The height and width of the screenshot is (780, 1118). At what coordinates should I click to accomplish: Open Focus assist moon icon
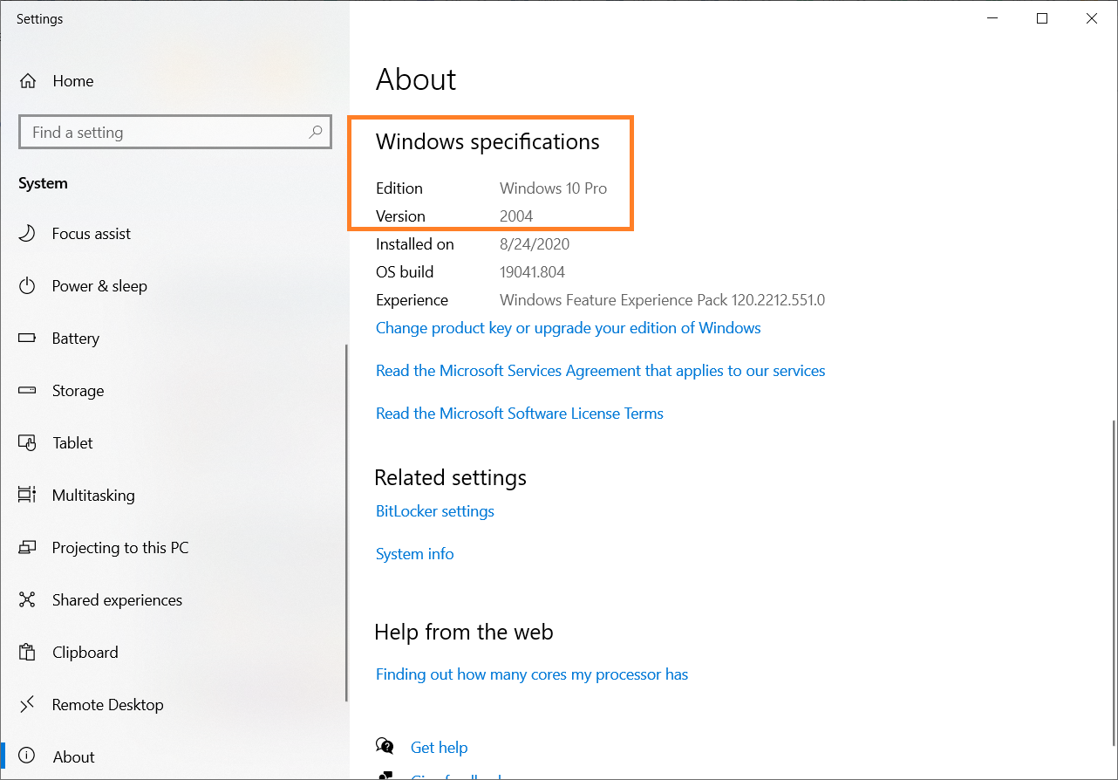coord(28,234)
